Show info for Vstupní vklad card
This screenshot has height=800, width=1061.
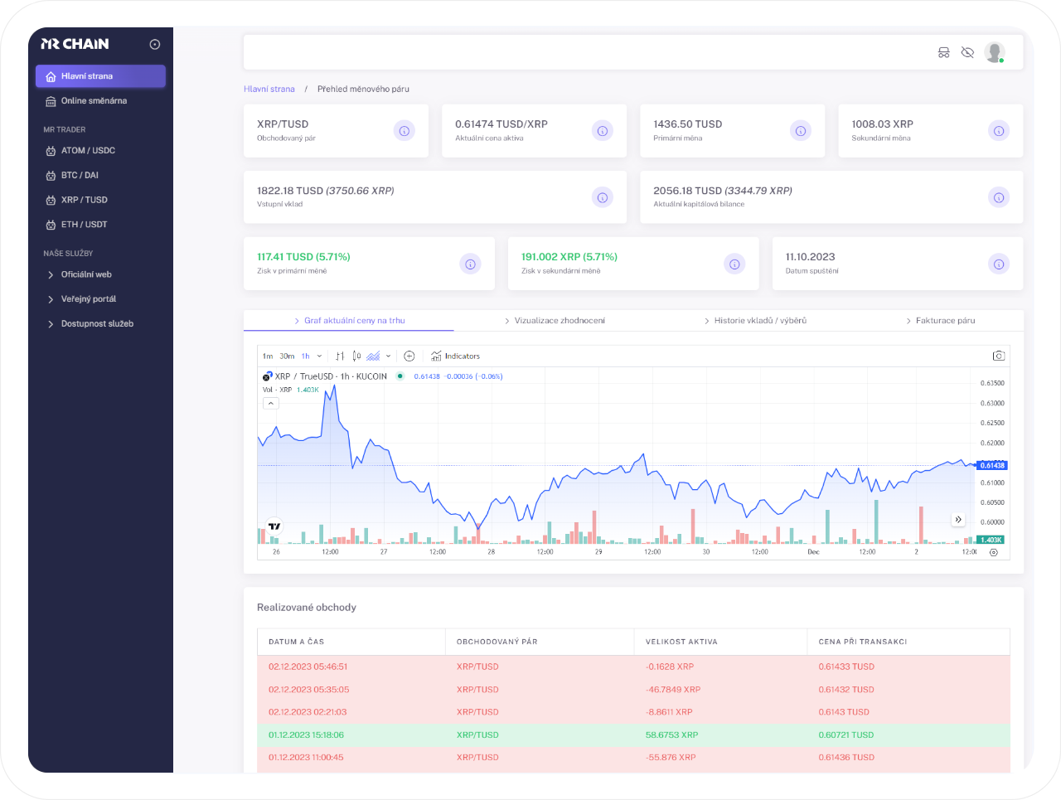click(x=603, y=197)
